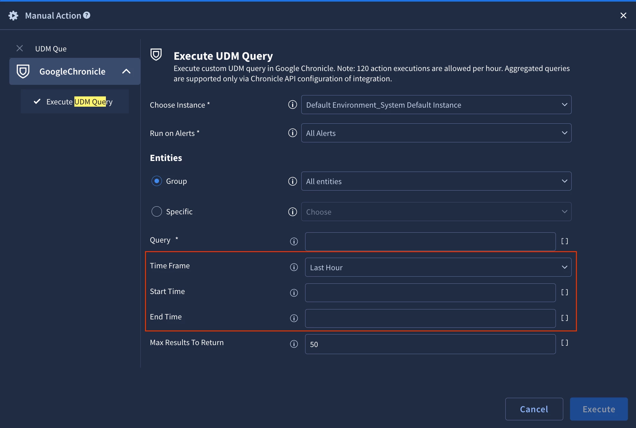Click the info icon next to Choose Instance
Viewport: 636px width, 428px height.
(x=292, y=105)
